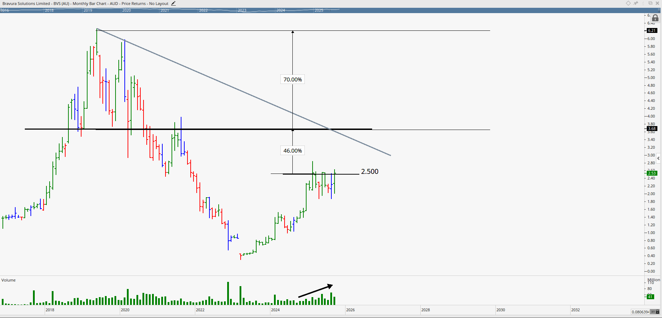
Task: Toggle the price axis padlock icon
Action: pos(655,18)
